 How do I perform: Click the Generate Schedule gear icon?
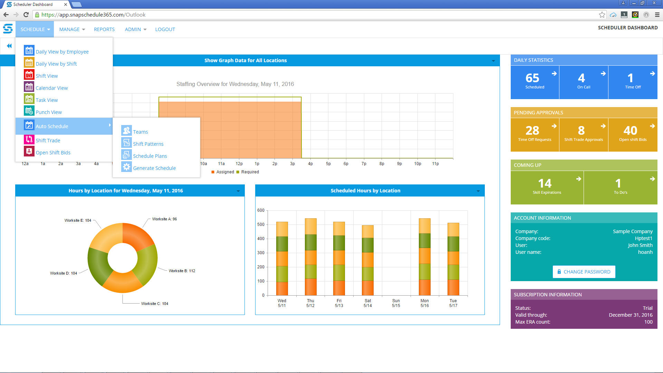coord(126,167)
